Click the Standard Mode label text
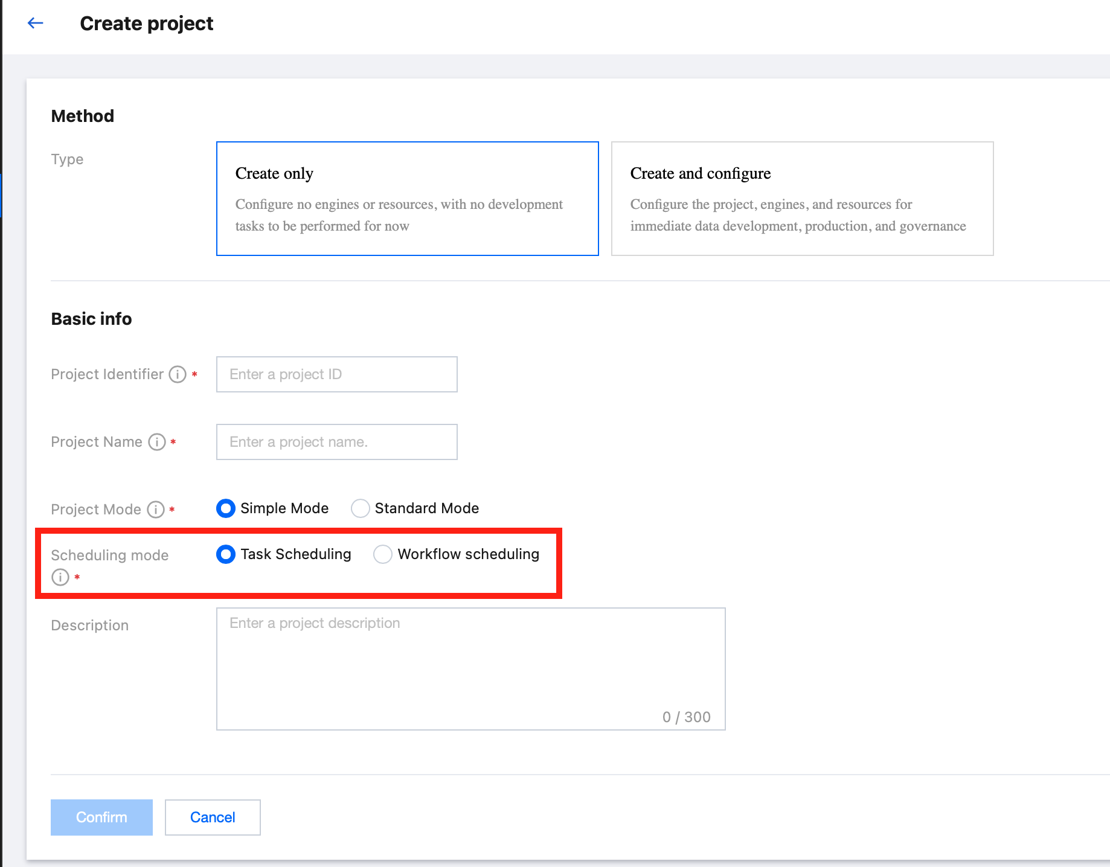Viewport: 1110px width, 867px height. pos(427,508)
